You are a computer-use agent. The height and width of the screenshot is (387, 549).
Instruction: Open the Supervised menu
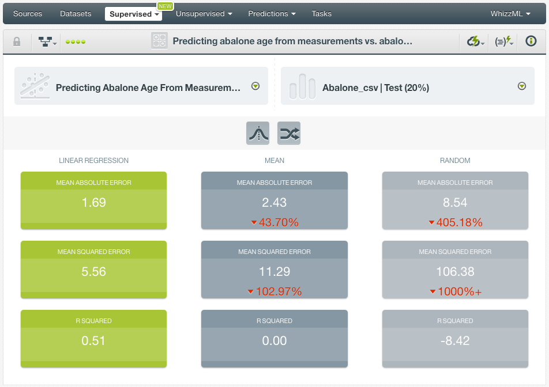(x=133, y=13)
